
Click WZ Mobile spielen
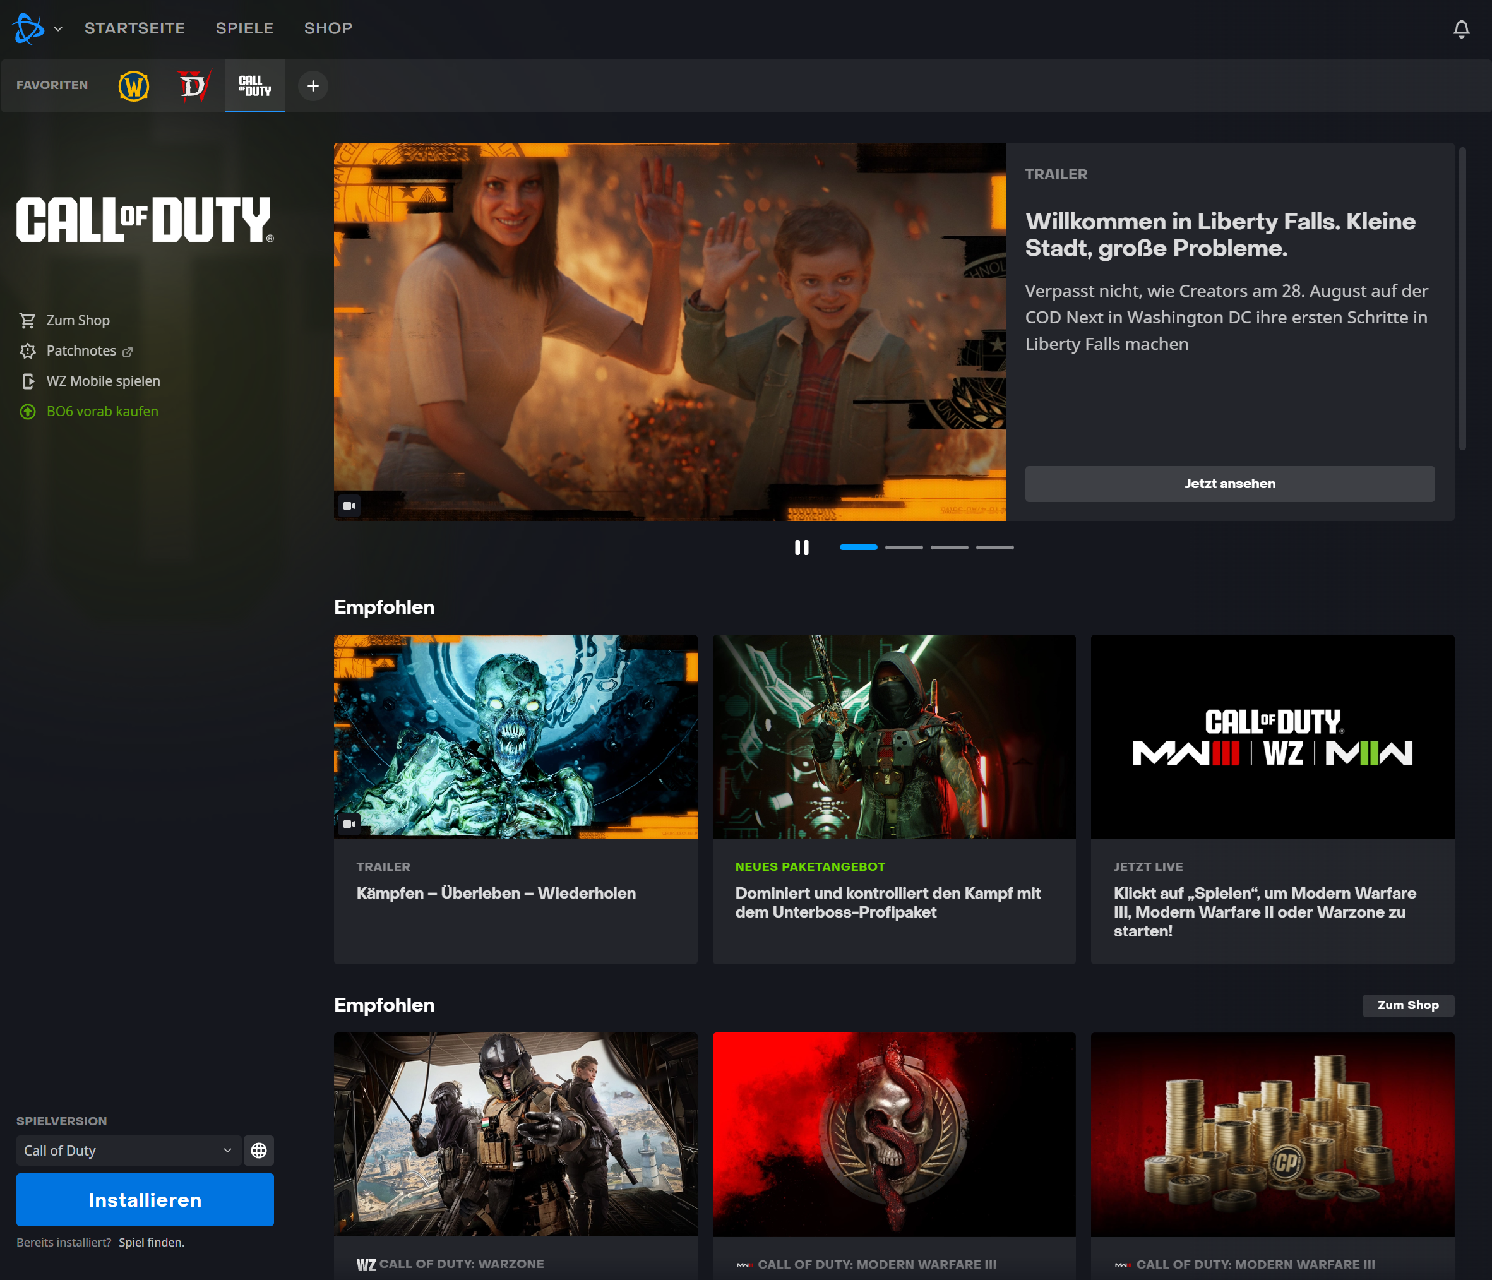coord(103,381)
